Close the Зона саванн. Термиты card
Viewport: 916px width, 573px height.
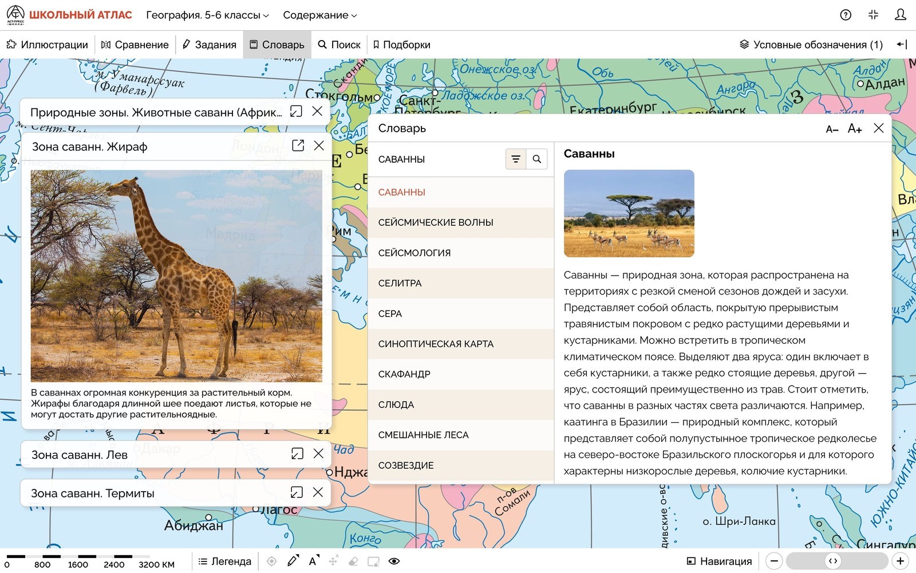tap(318, 492)
